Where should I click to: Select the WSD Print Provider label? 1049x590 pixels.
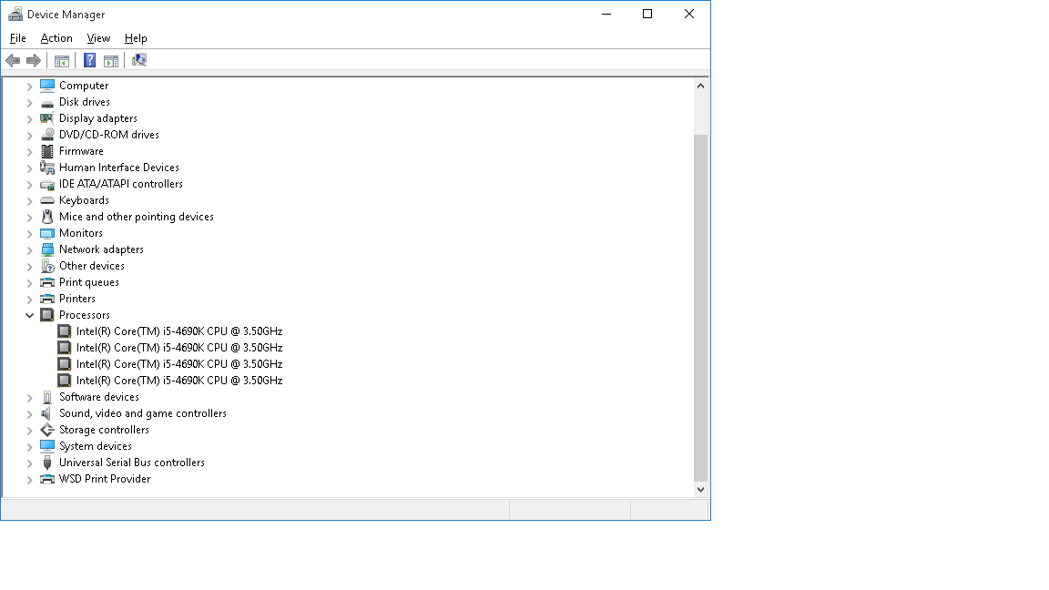pos(105,479)
